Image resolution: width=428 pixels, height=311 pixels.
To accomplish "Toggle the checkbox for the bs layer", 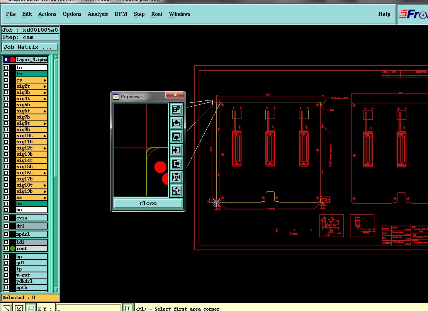I will pos(6,204).
